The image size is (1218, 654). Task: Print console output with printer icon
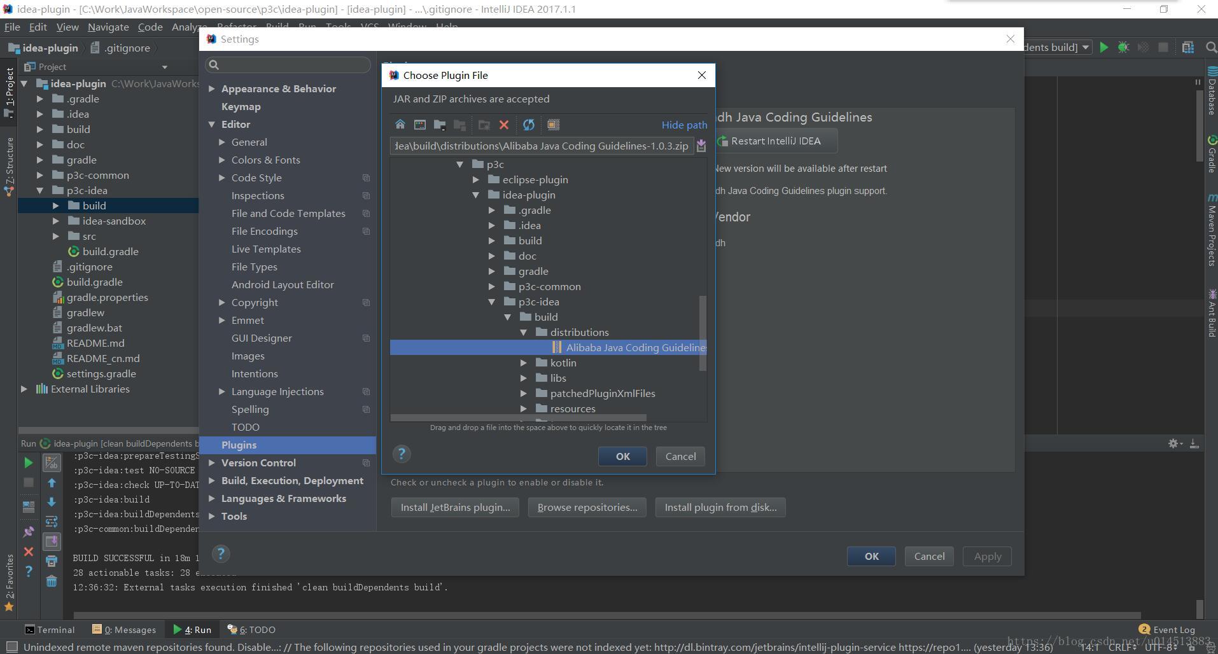pos(52,561)
